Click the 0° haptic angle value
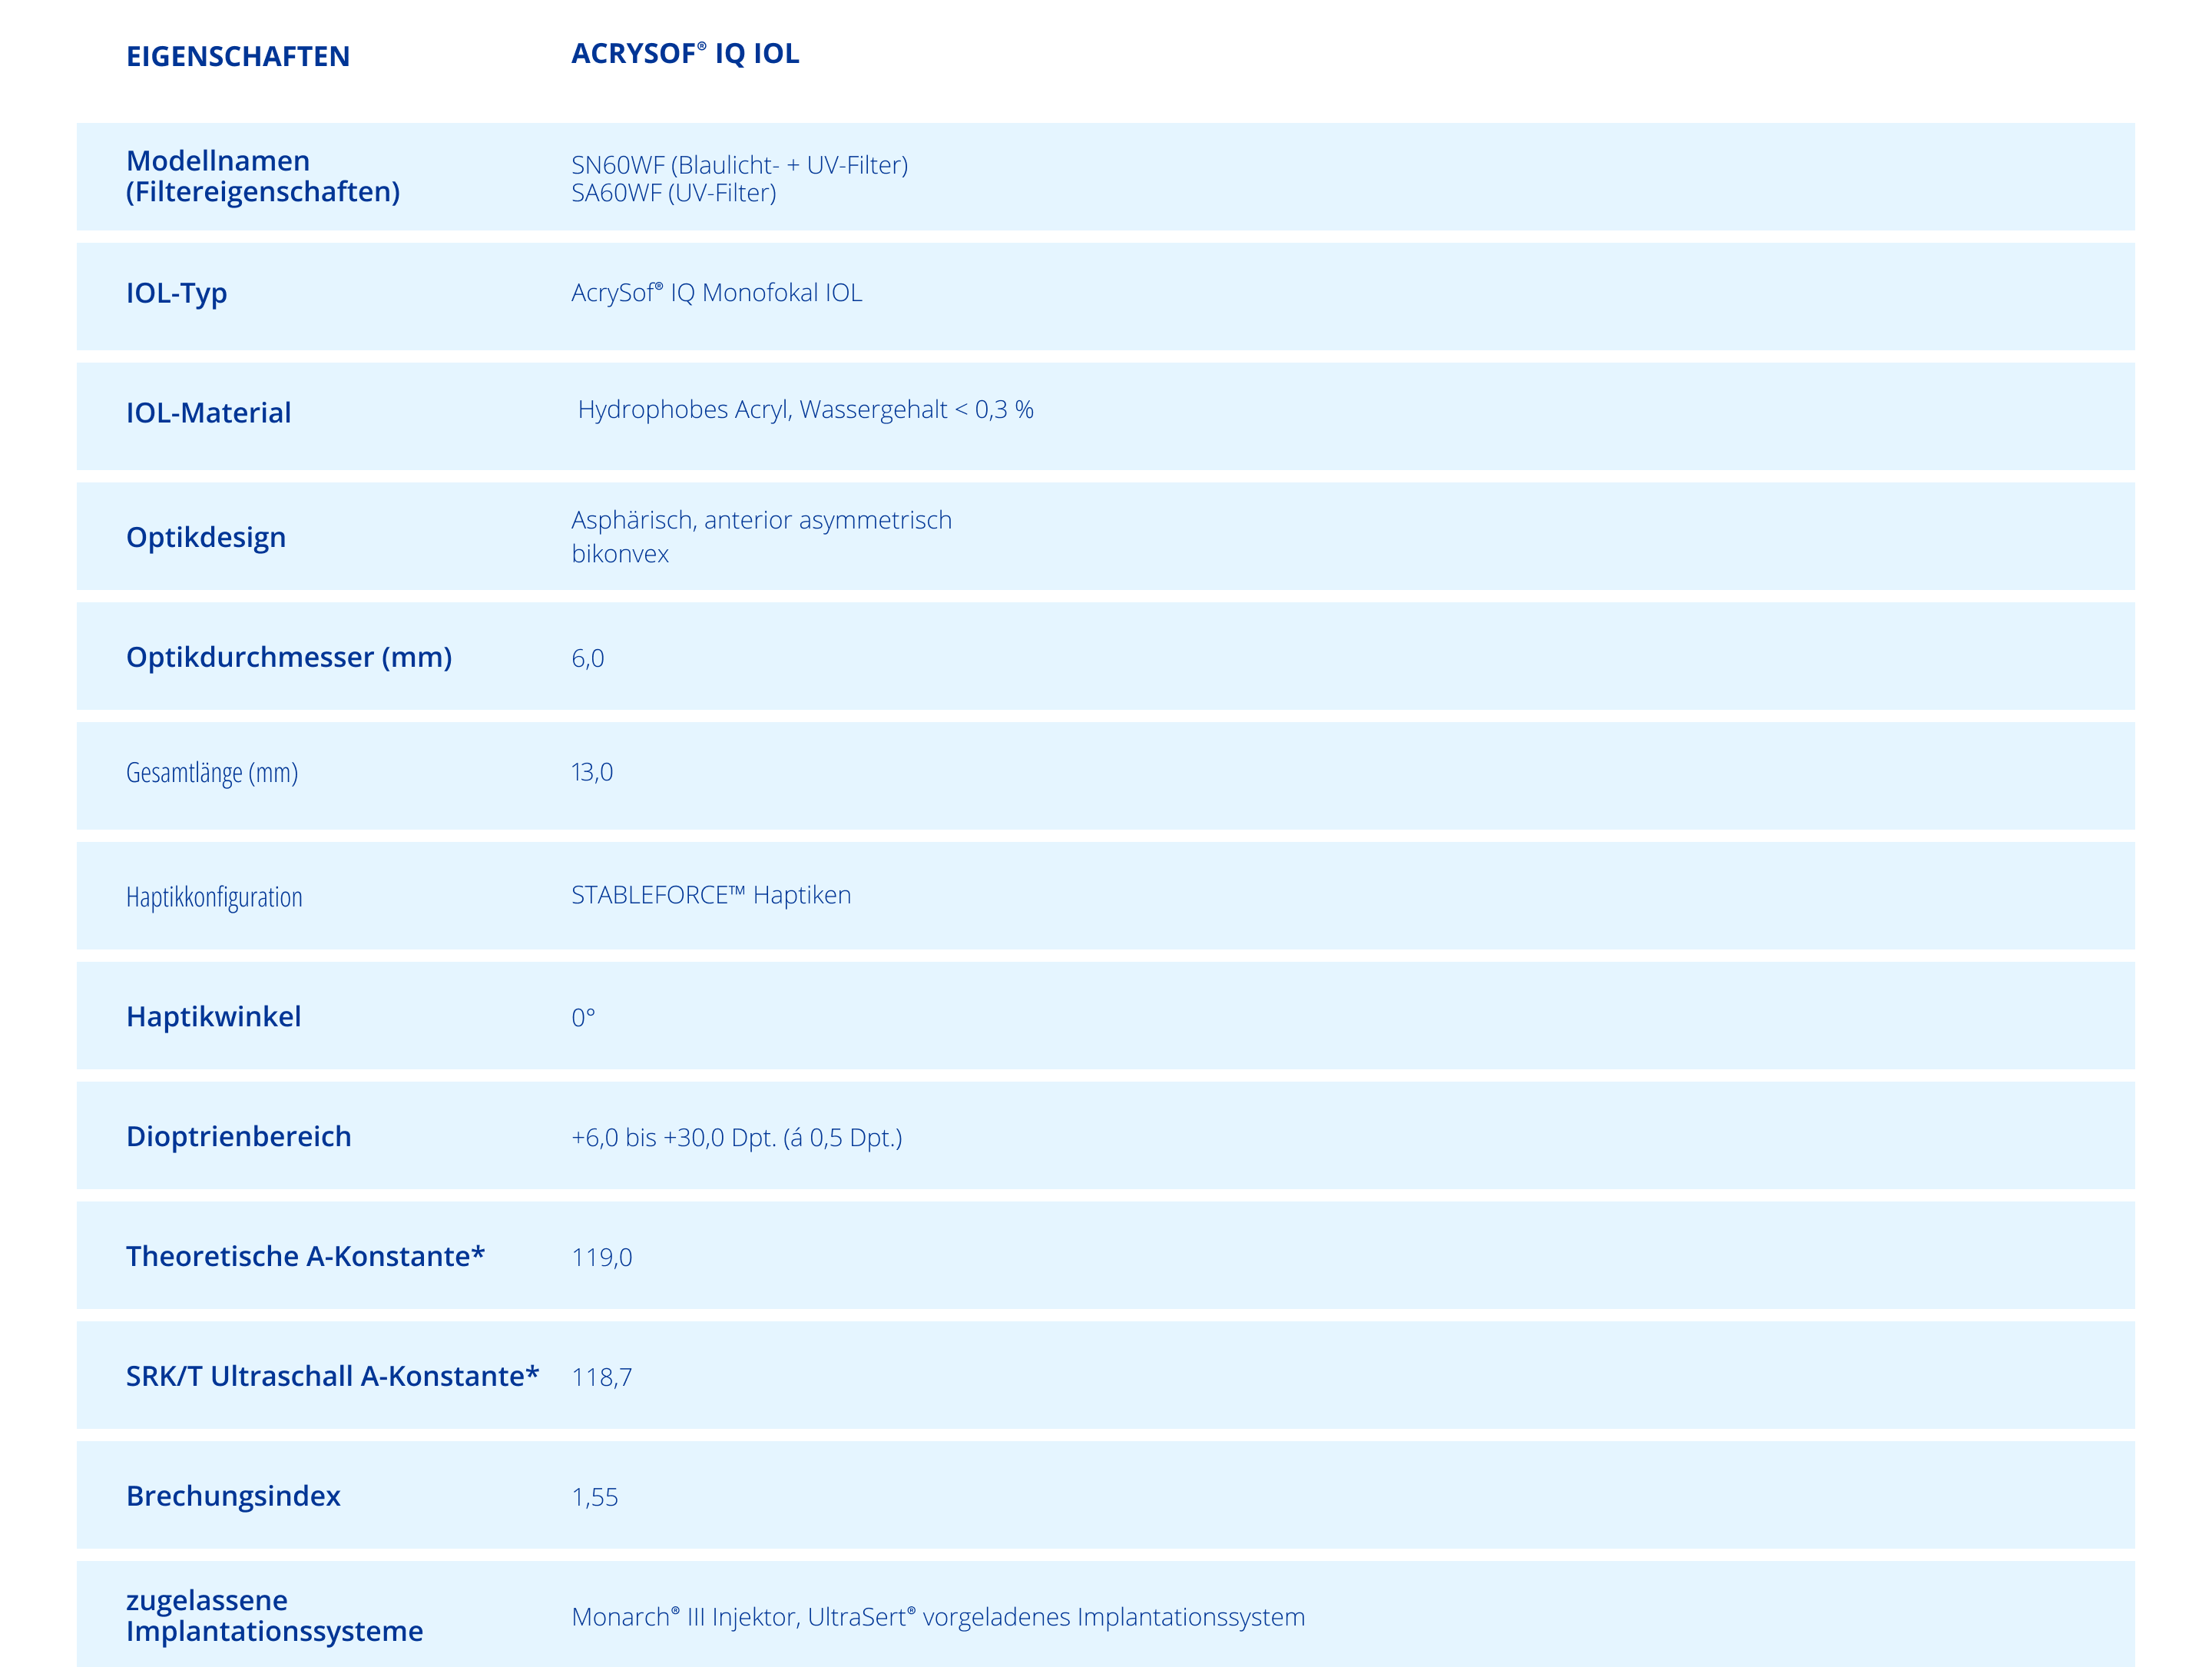Viewport: 2212px width, 1667px height. (583, 1017)
